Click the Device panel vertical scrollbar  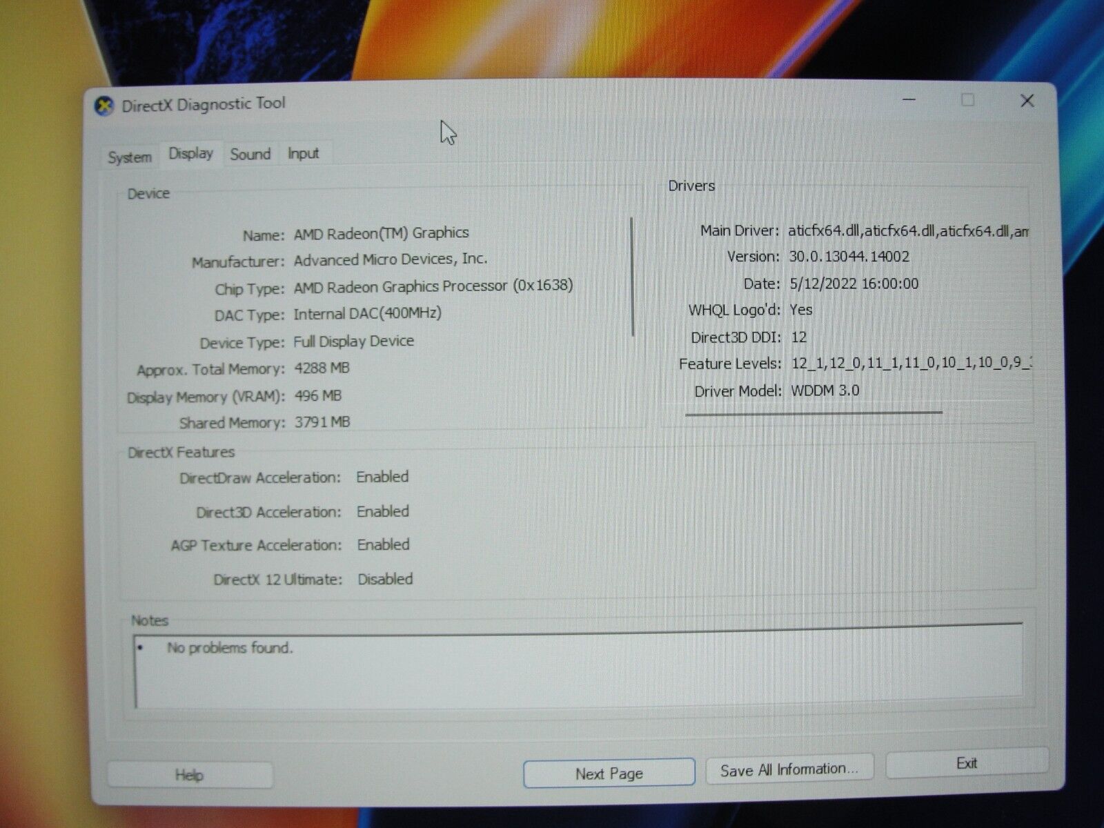pyautogui.click(x=632, y=277)
